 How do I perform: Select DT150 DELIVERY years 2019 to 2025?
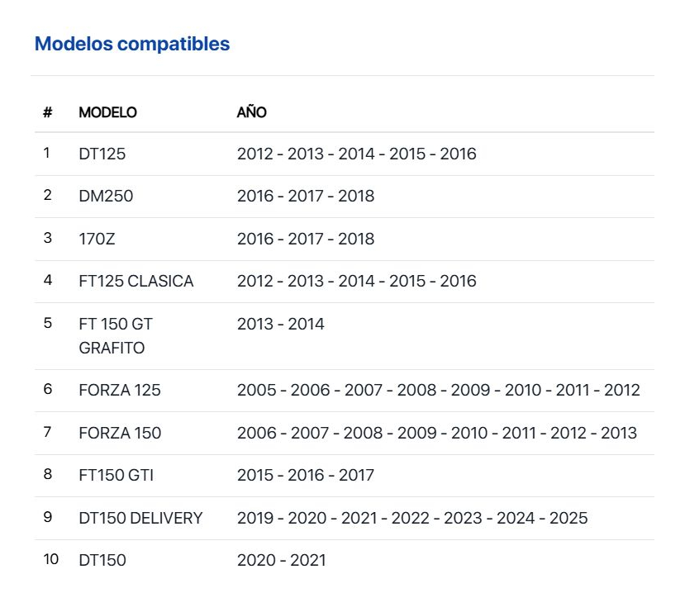(x=412, y=518)
